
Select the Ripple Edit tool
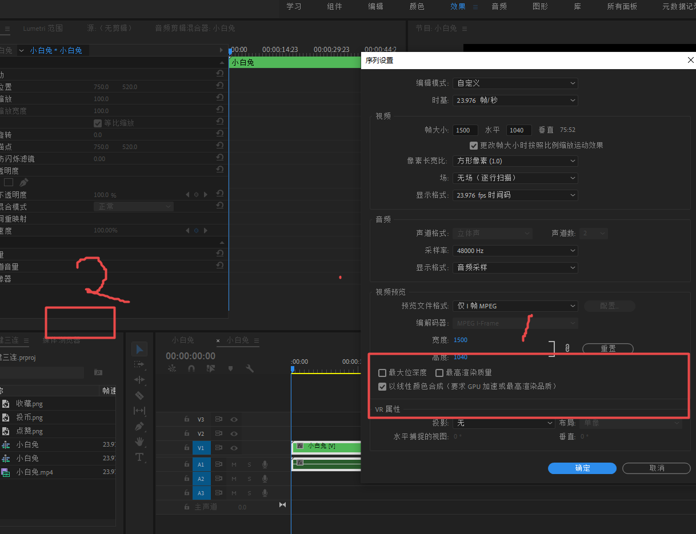point(139,380)
